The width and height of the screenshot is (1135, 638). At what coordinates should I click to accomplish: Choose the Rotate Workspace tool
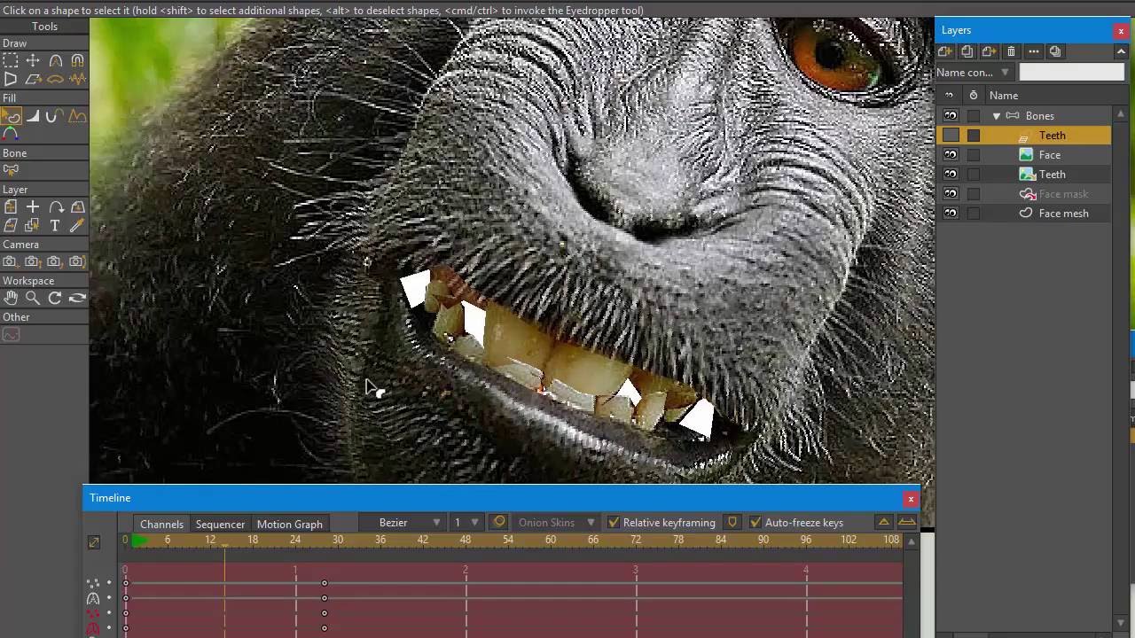tap(55, 298)
